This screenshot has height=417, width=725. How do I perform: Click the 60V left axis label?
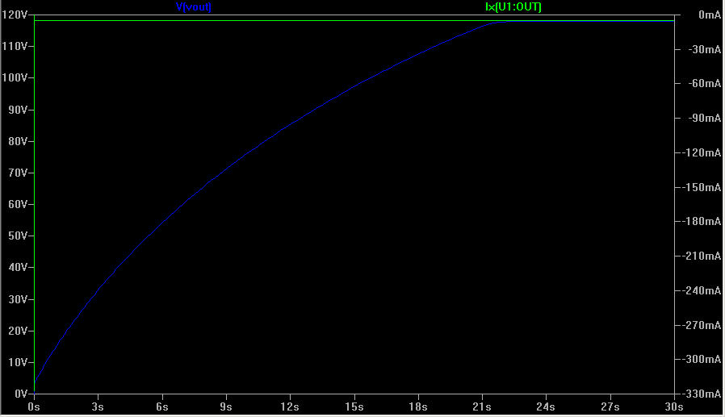click(x=18, y=204)
